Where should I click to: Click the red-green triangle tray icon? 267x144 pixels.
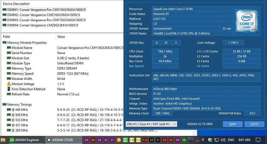coord(197,140)
